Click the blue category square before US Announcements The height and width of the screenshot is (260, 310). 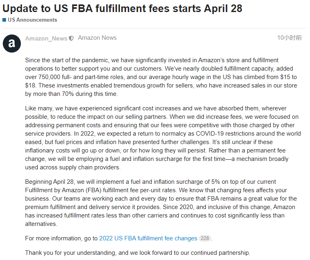coord(4,20)
